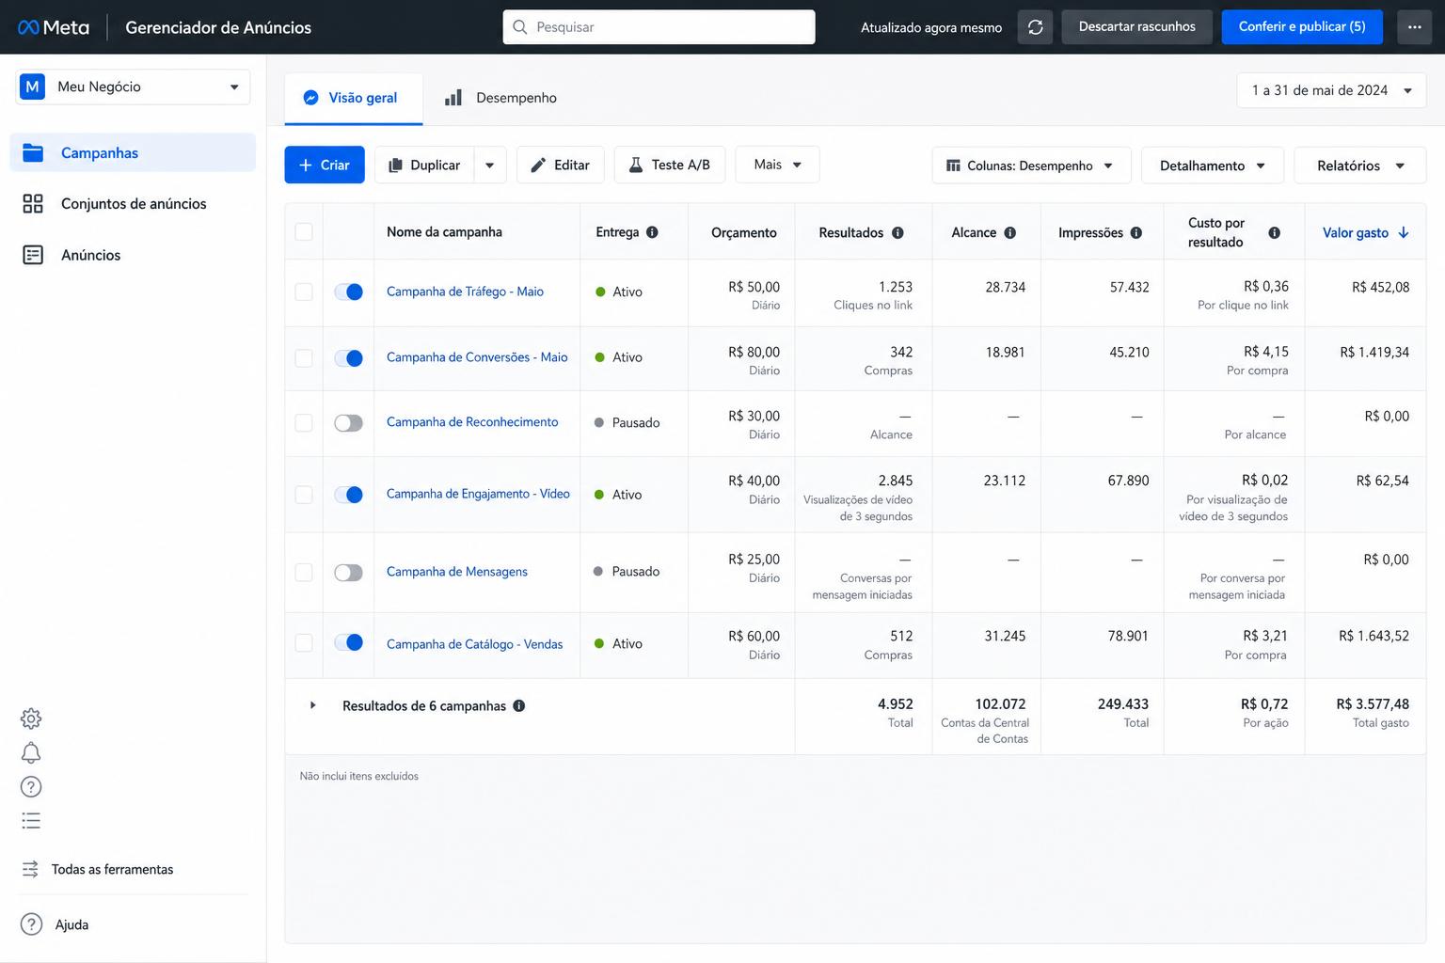Open Campanha de Engajamento - Vídeo link
Screen dimensions: 1445x963
[x=478, y=494]
